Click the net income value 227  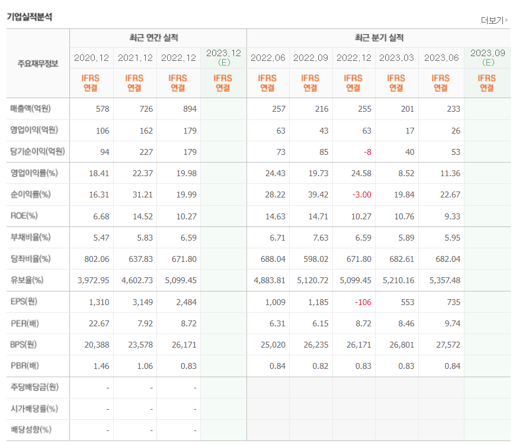146,152
